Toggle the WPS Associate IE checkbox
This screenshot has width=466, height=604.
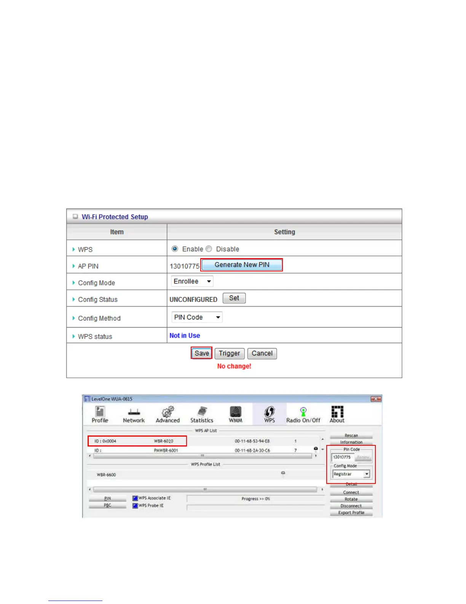pos(135,498)
